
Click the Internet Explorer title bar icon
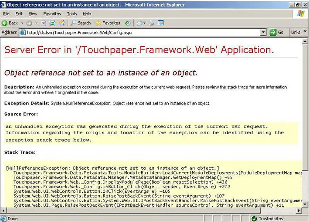(3, 5)
